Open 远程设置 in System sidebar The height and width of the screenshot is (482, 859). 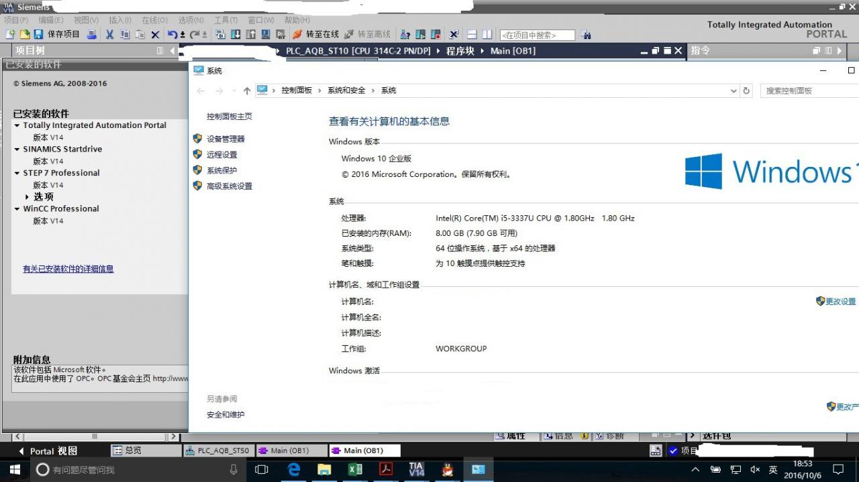coord(222,155)
